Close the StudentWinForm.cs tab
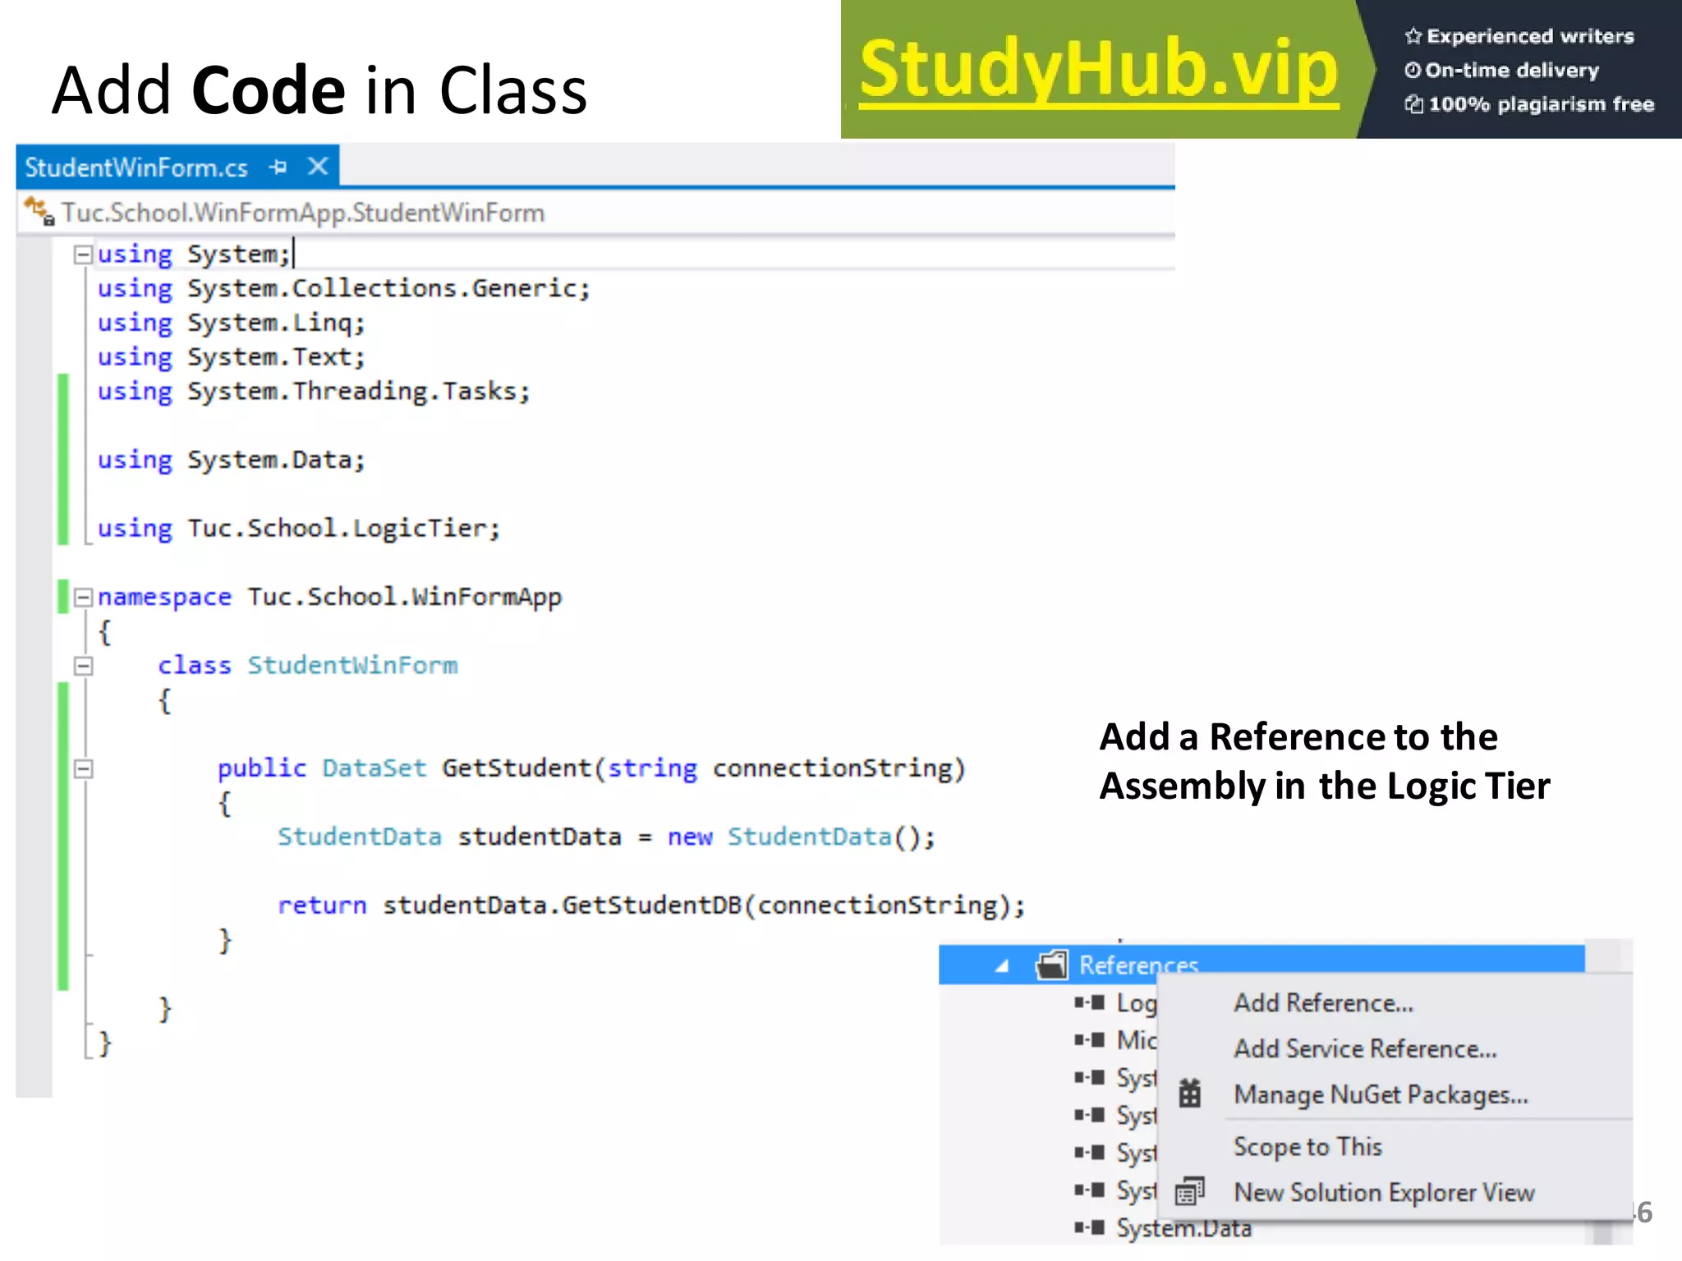The width and height of the screenshot is (1682, 1261). pyautogui.click(x=318, y=167)
